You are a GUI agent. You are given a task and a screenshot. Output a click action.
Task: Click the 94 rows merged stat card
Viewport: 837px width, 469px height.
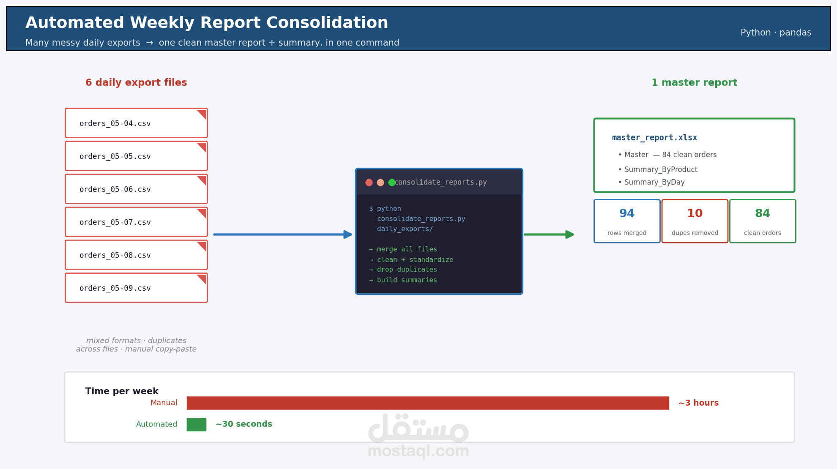(x=627, y=221)
